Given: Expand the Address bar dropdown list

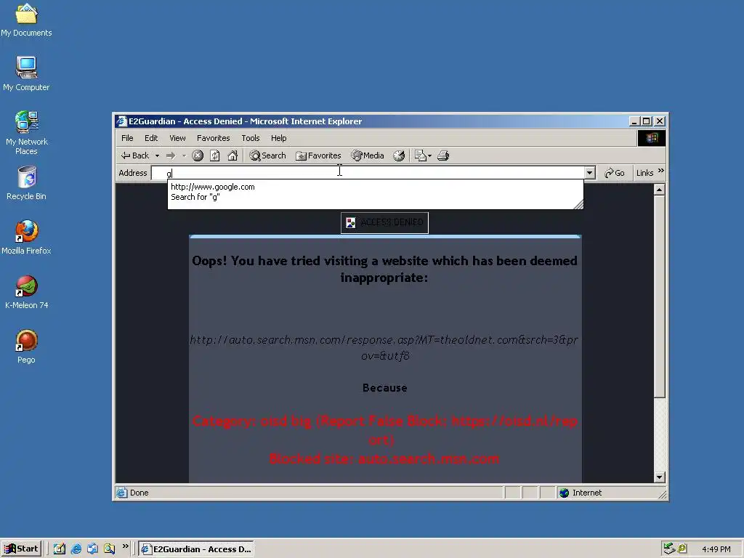Looking at the screenshot, I should point(590,173).
